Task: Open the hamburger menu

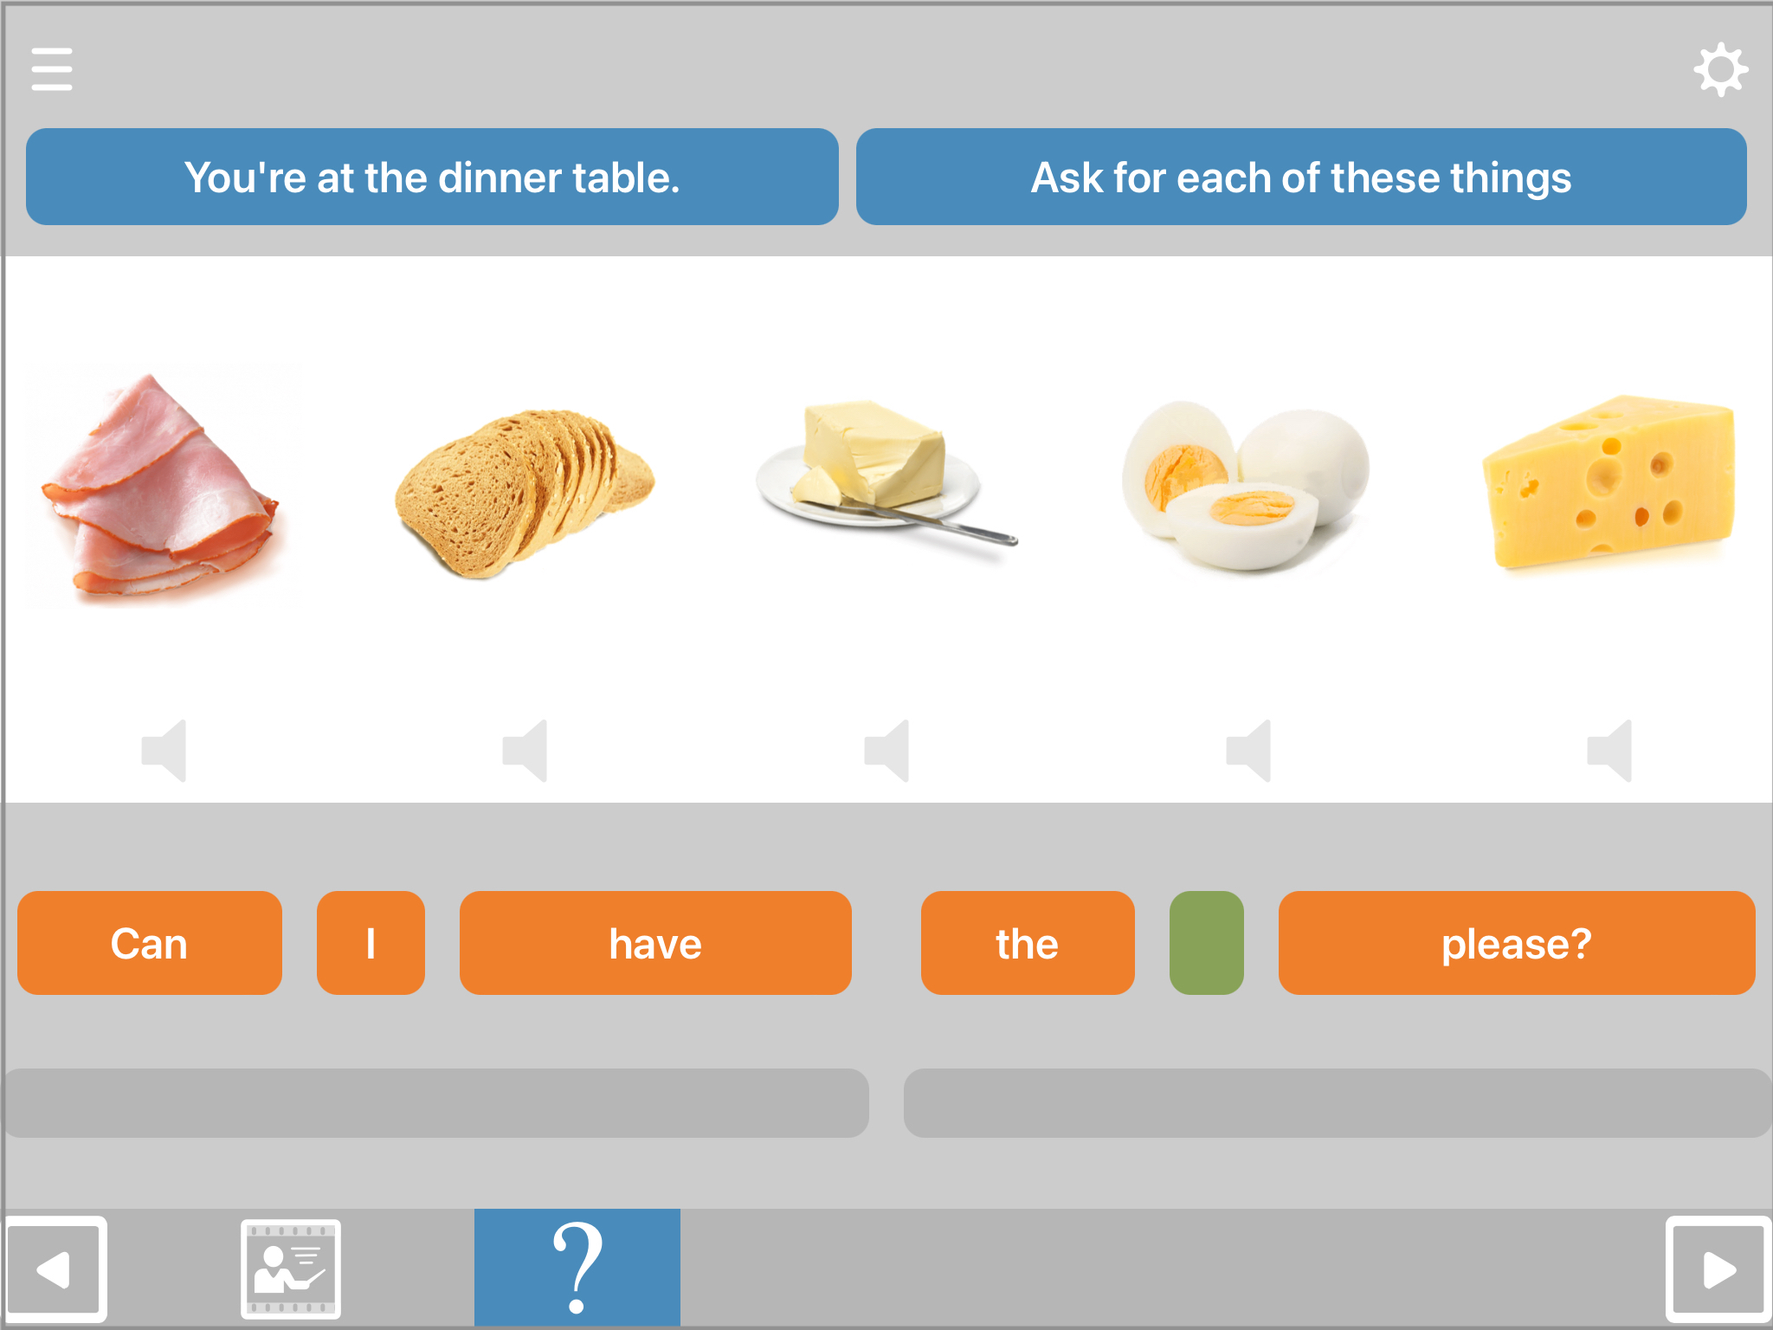Action: [52, 69]
